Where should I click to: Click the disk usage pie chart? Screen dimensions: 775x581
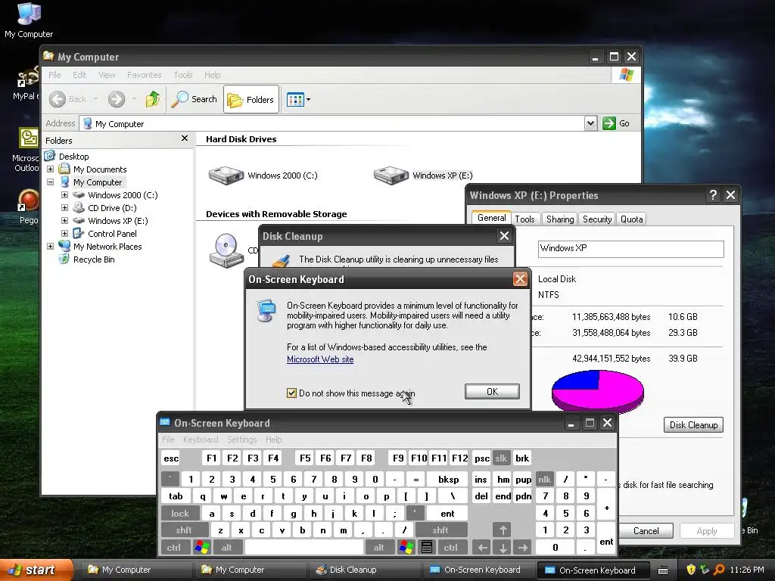[598, 390]
